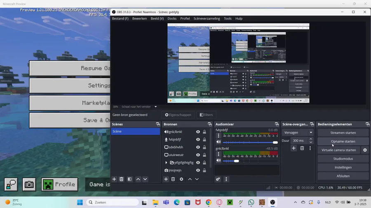Open Google Chrome from the taskbar
371x208 pixels.
(x=209, y=202)
